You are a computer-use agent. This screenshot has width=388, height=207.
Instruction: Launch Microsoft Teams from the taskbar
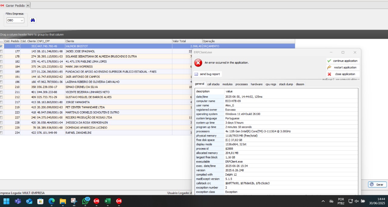point(18,201)
